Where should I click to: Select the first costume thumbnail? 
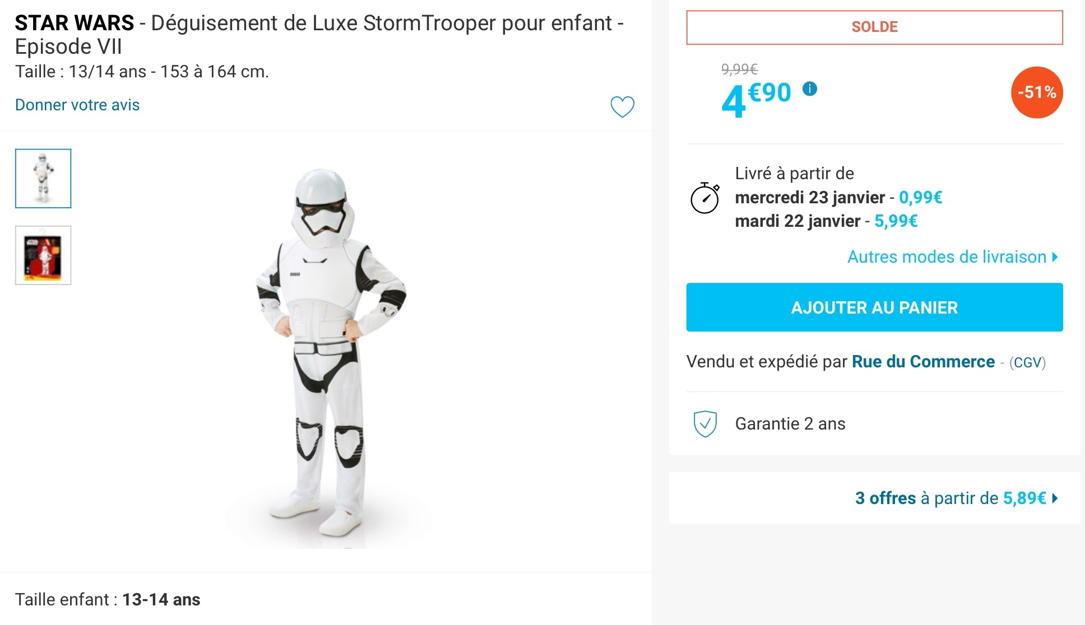[x=43, y=178]
